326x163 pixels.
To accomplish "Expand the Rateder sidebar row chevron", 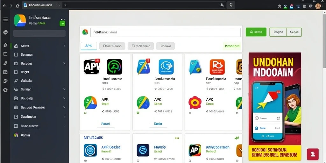I will tap(64, 63).
